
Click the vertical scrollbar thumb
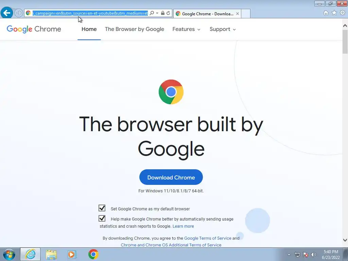[345, 42]
